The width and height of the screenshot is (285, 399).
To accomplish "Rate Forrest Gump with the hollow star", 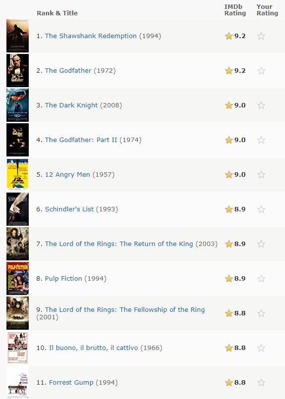I will 261,383.
